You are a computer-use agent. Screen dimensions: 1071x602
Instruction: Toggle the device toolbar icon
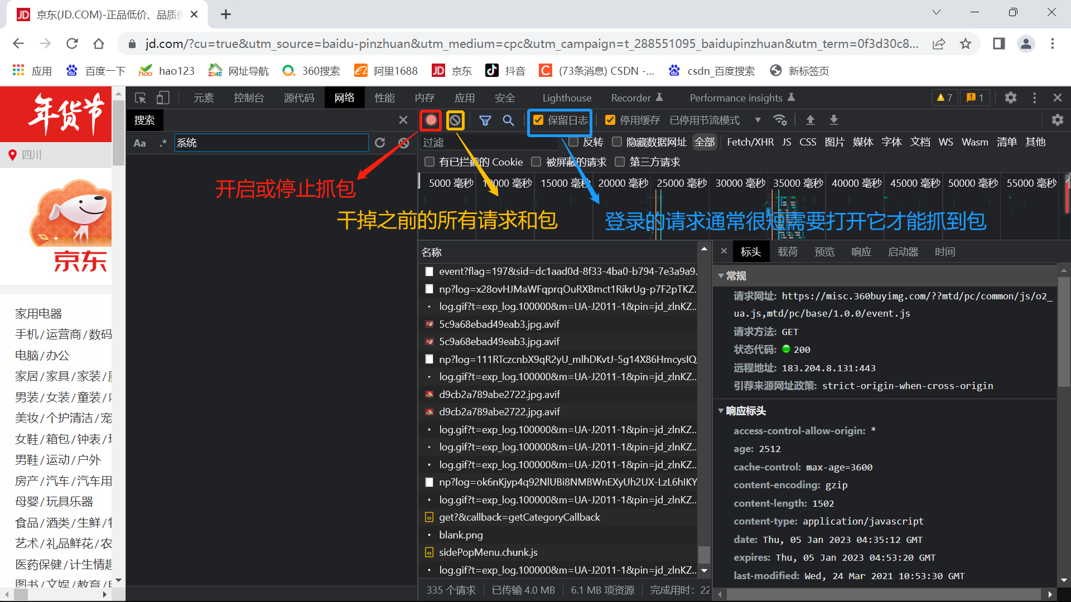[162, 98]
